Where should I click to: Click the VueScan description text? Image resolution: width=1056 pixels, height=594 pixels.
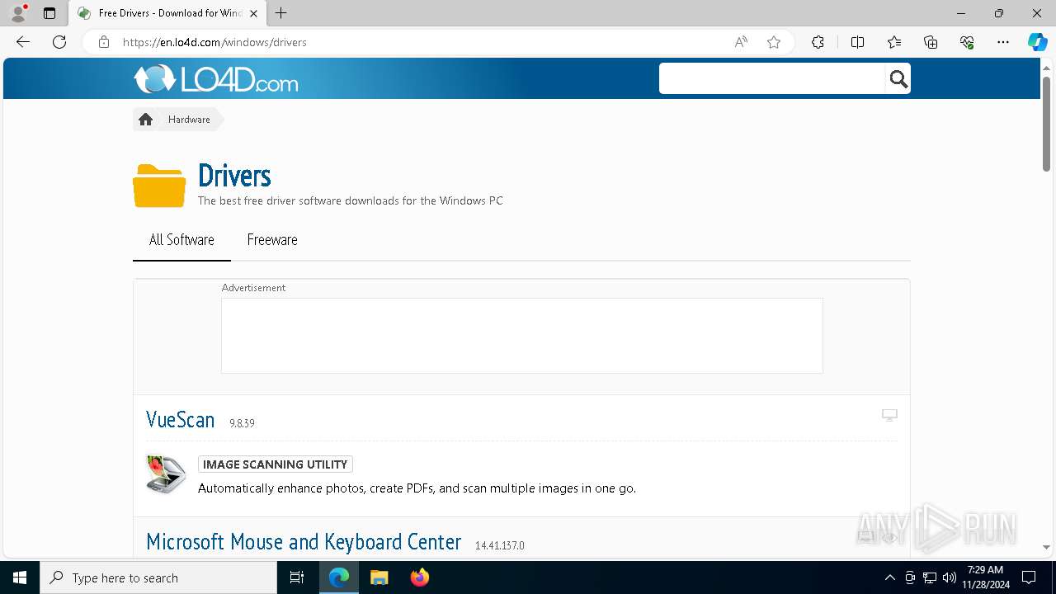point(417,488)
